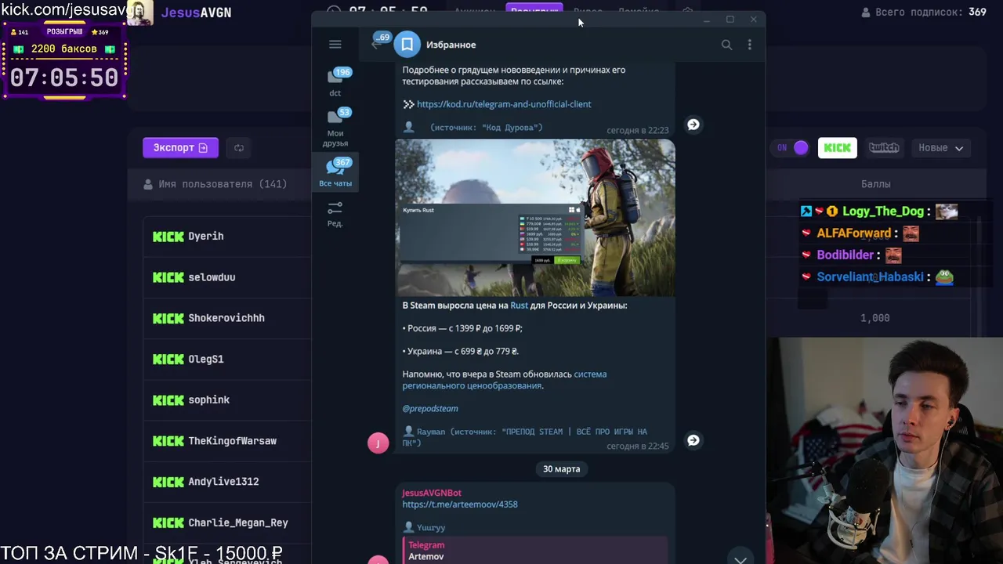The image size is (1003, 564).
Task: Click the 07:05:50 giveaway timer widget
Action: tap(64, 78)
